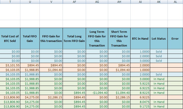The height and width of the screenshot is (109, 183).
Task: Select column T header
Action: [10, 2]
